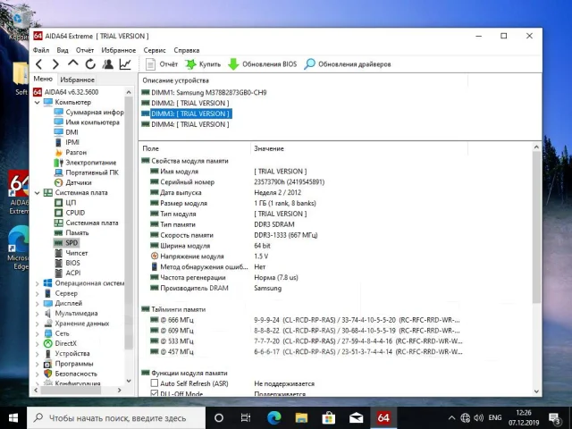Open Microsoft Edge from the taskbar

click(274, 418)
